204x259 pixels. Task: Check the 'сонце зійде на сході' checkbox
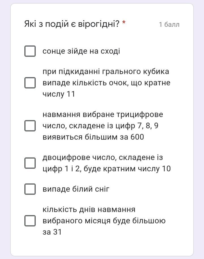tap(30, 51)
